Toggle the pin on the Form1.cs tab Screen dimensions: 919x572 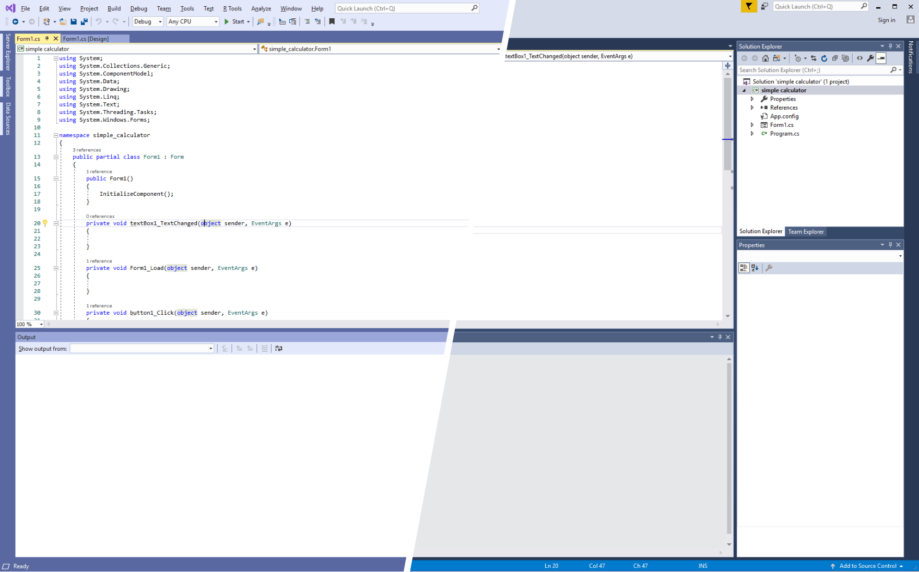click(47, 38)
